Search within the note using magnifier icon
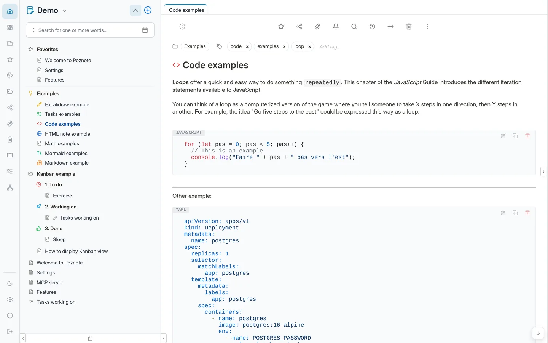Viewport: 548px width, 343px height. point(354,26)
